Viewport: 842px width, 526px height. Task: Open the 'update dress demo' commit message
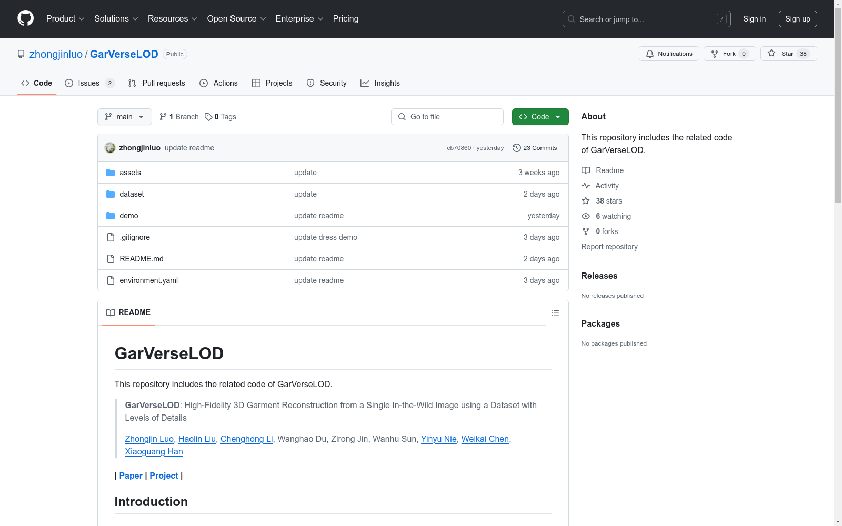(x=326, y=237)
